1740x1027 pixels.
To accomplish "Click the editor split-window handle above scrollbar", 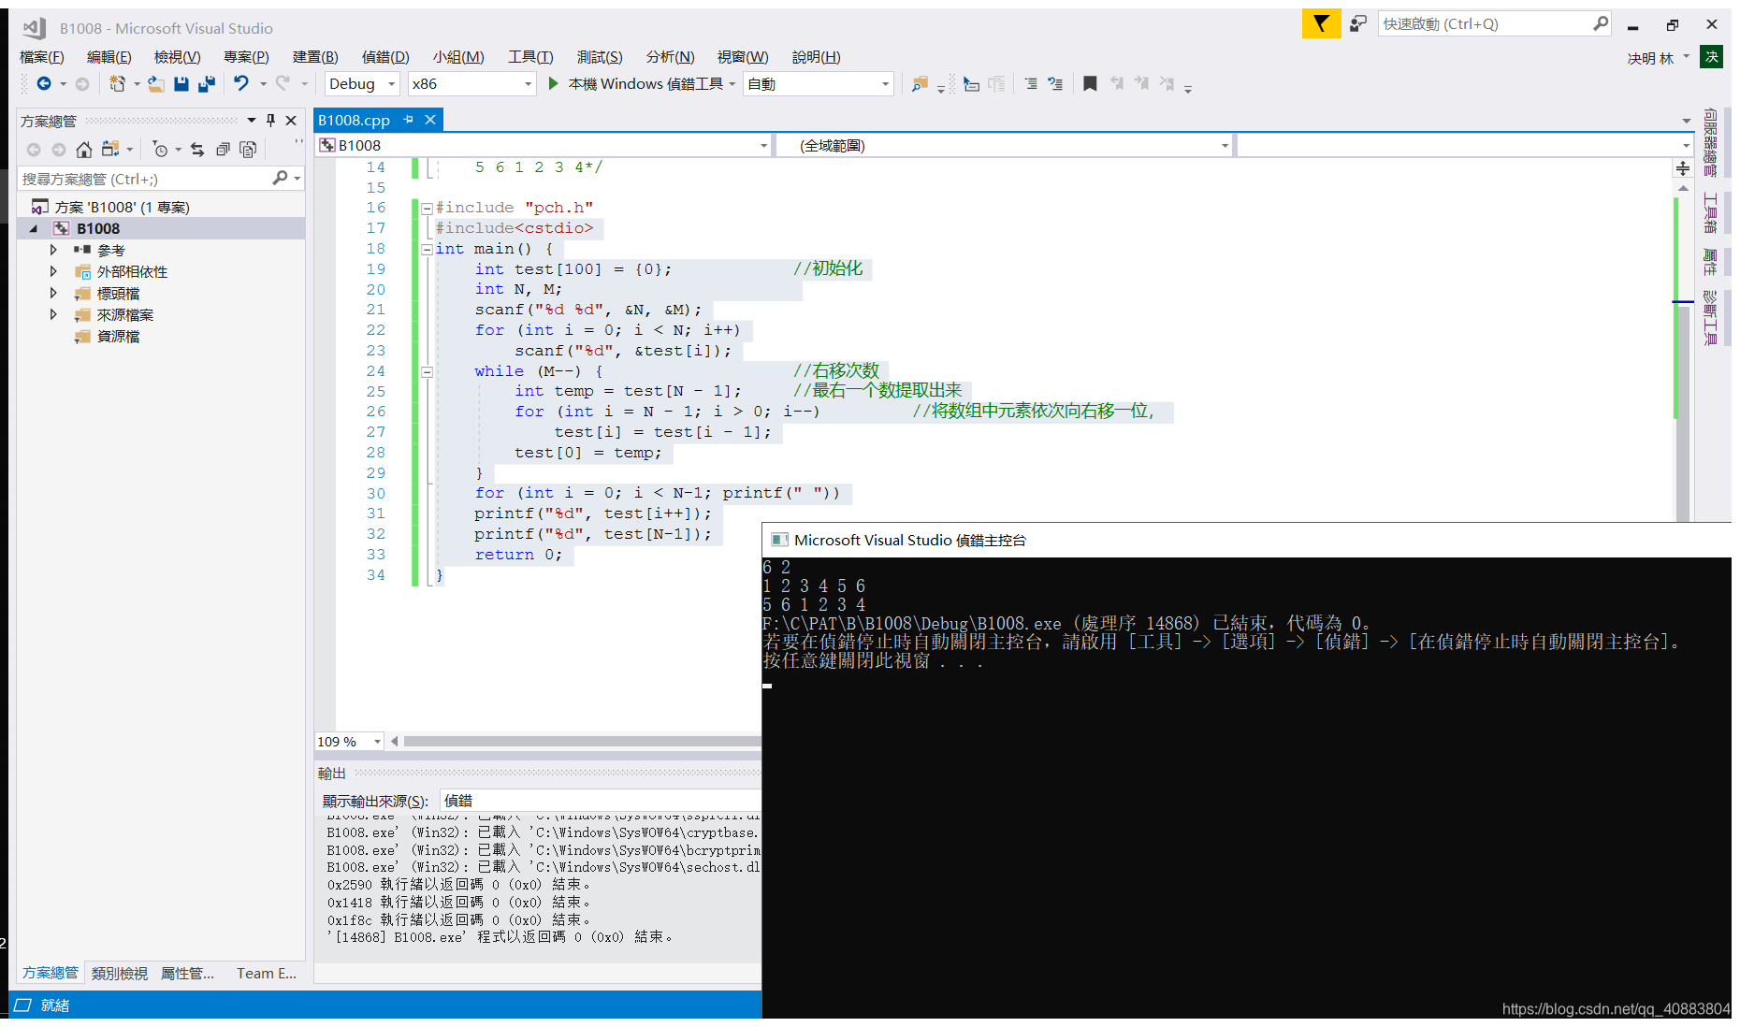I will pos(1683,168).
